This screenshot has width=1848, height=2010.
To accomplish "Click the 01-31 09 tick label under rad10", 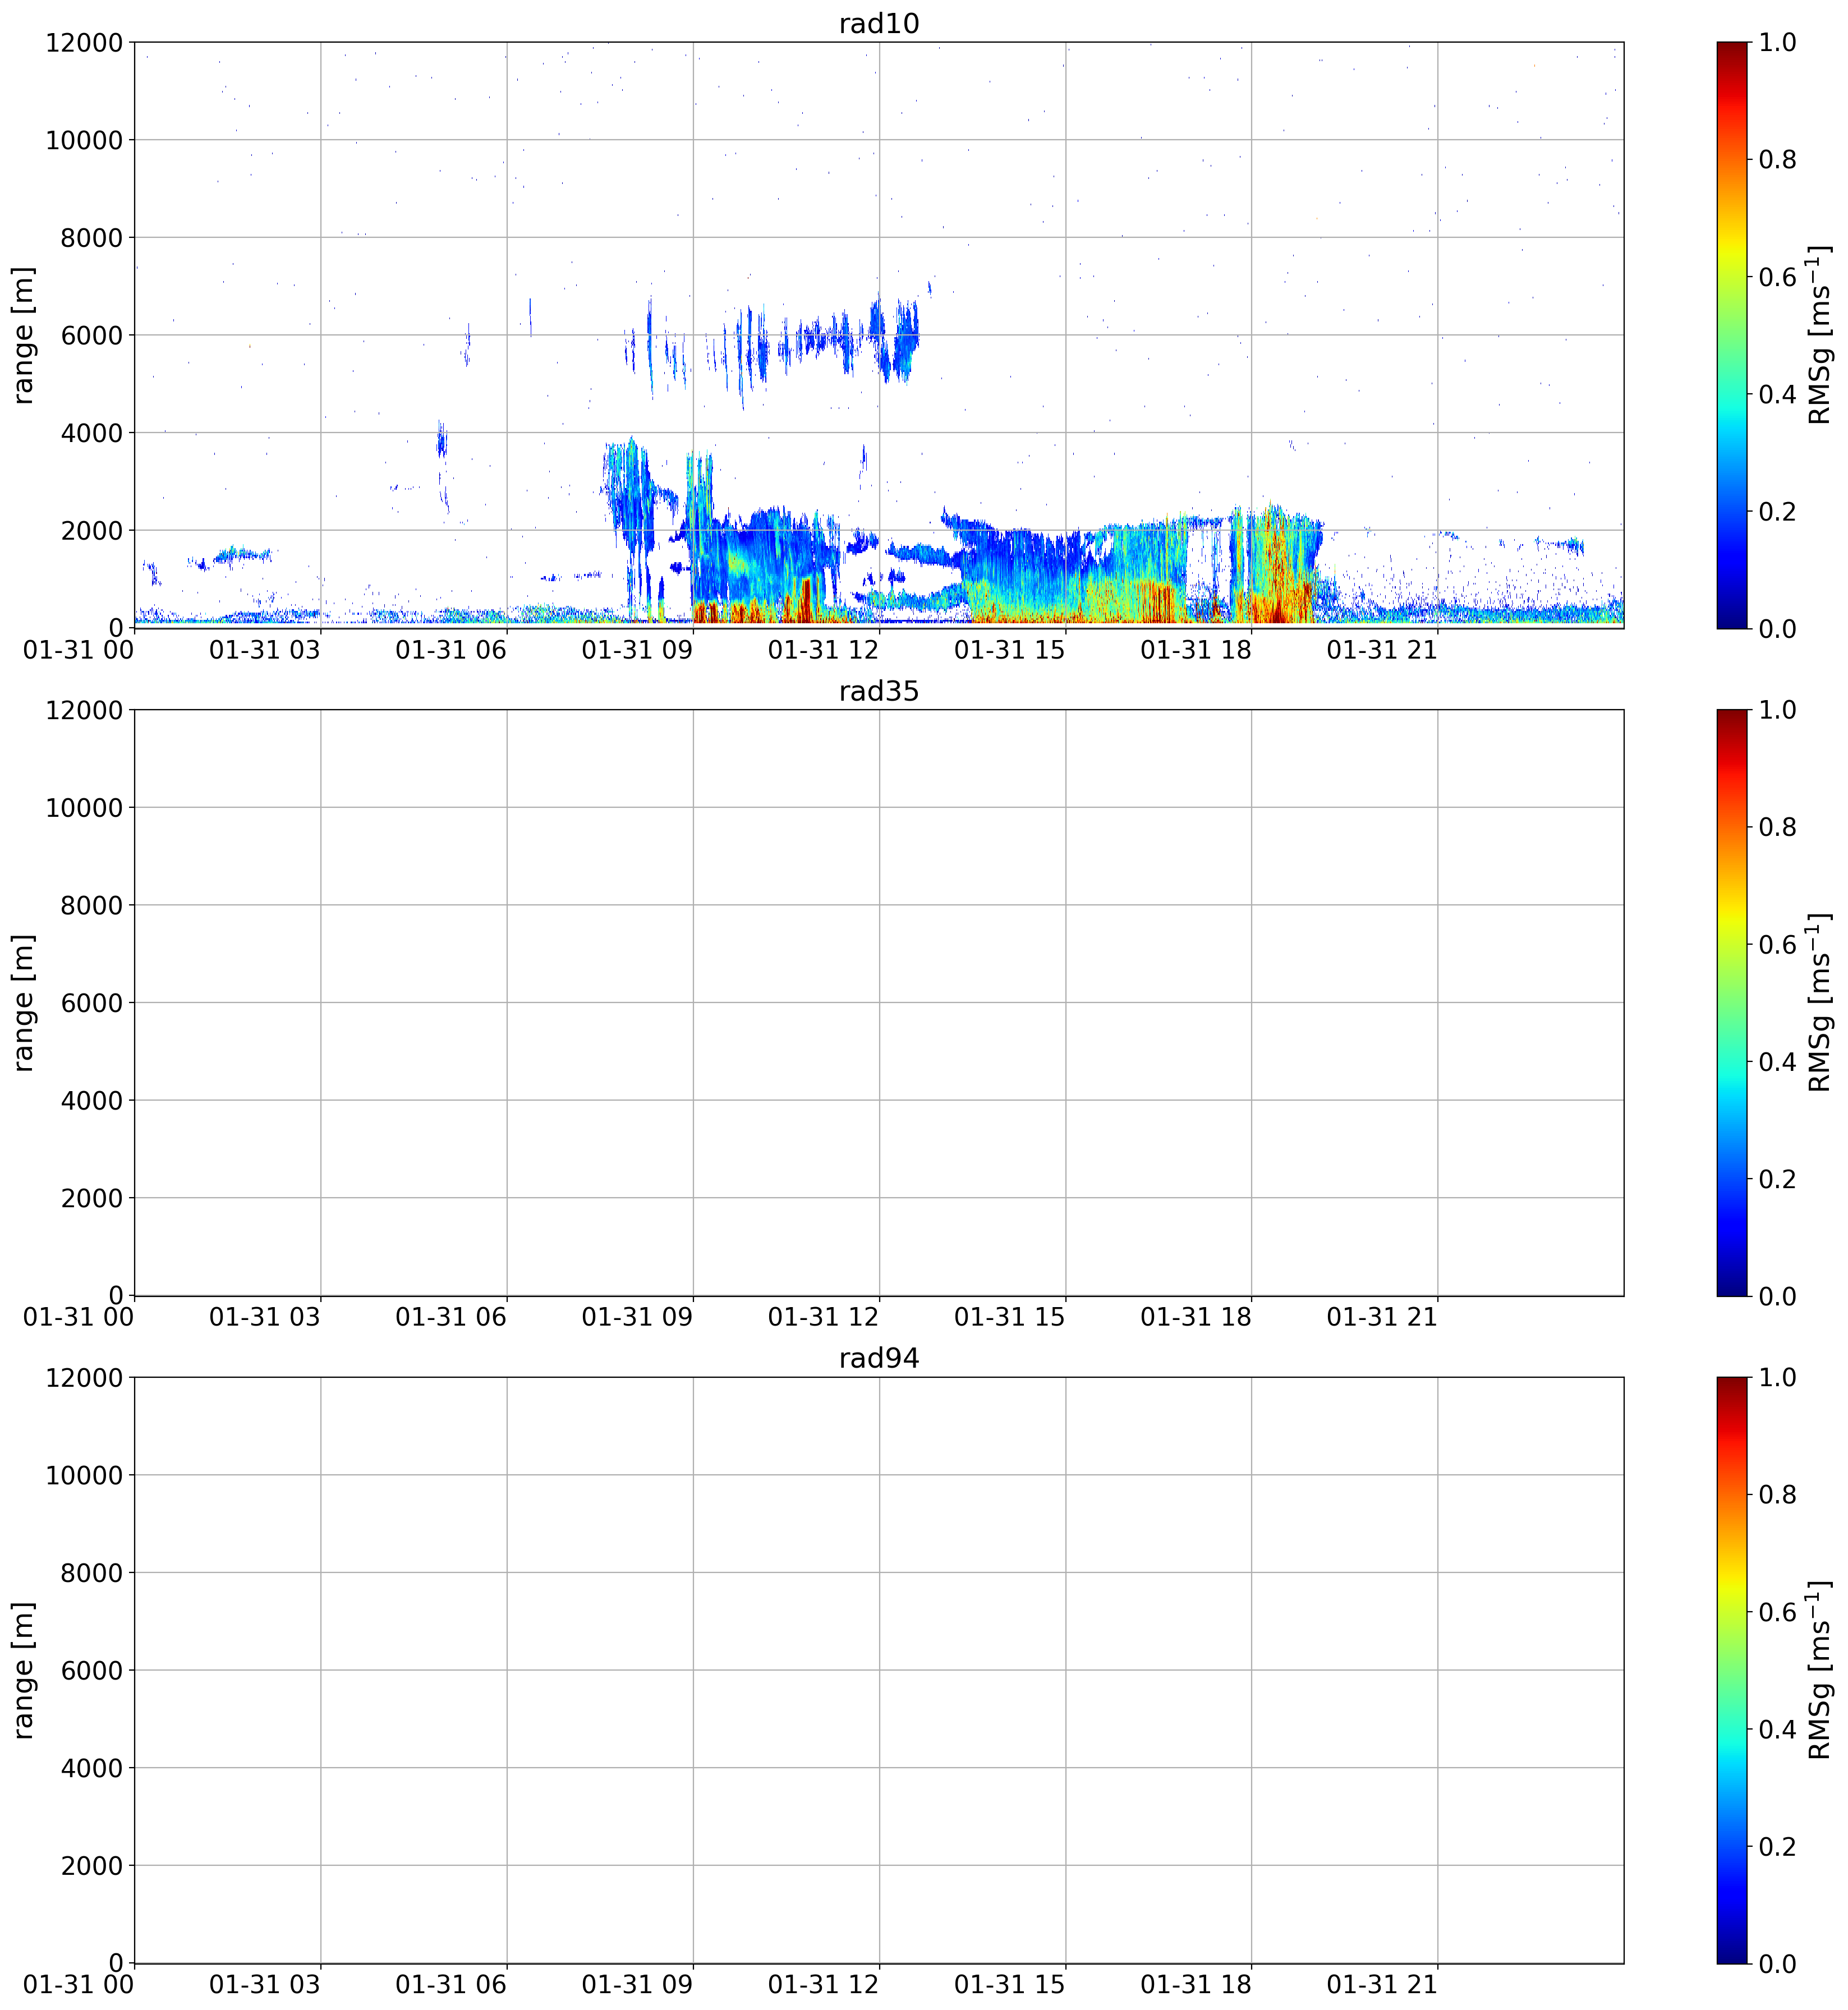I will tap(637, 650).
